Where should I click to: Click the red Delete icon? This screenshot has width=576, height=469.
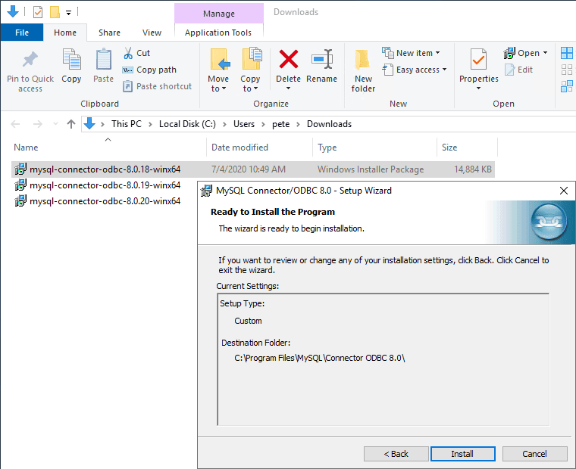tap(288, 60)
